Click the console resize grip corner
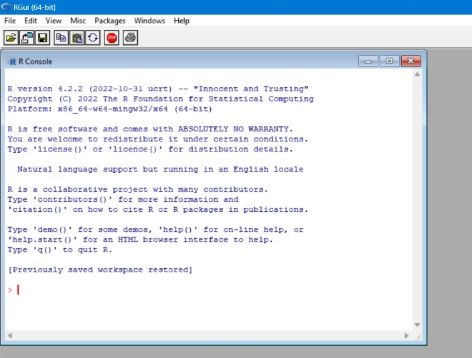This screenshot has width=472, height=358. coord(418,337)
